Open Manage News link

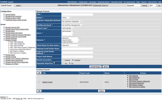[x=10, y=31]
